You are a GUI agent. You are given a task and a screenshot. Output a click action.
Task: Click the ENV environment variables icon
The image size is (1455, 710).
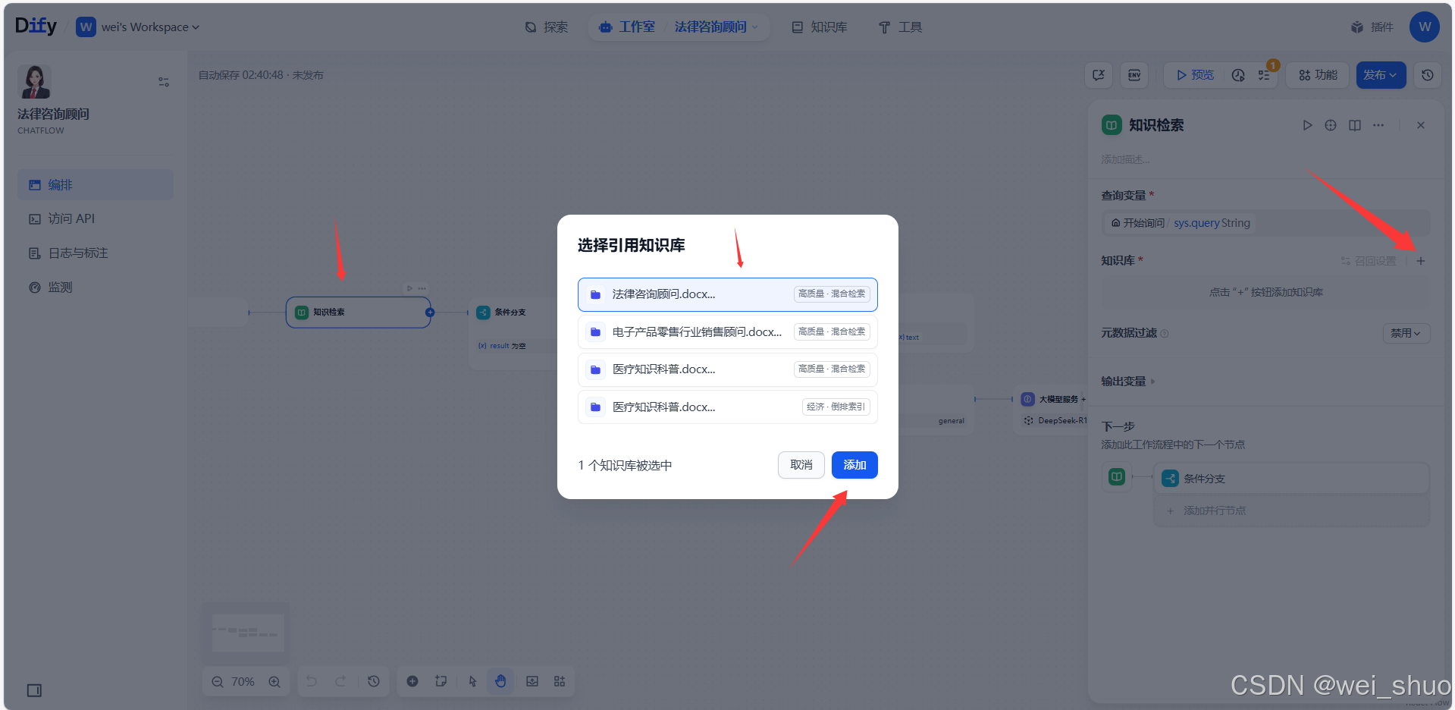(x=1134, y=75)
